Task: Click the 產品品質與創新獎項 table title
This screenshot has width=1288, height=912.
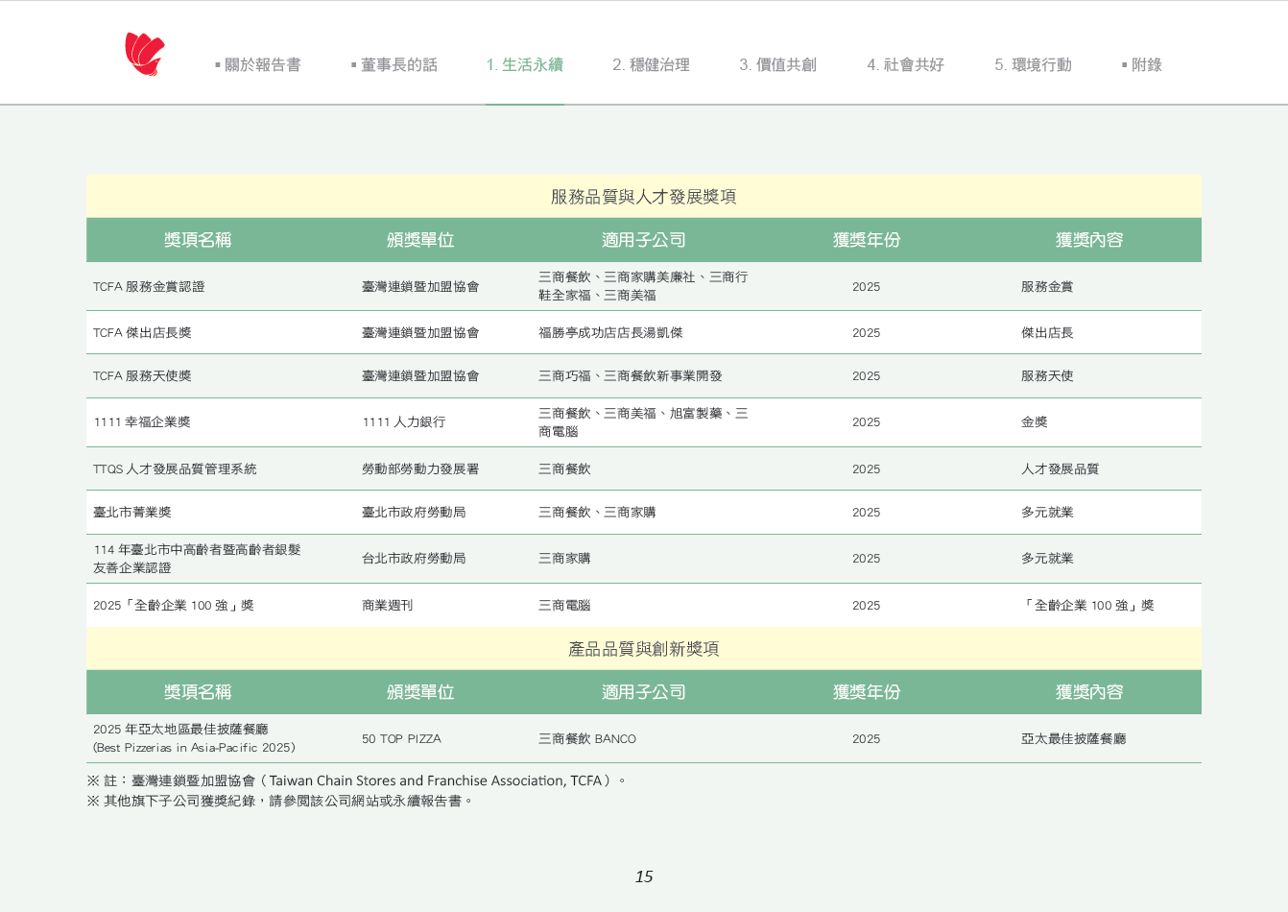Action: pos(644,649)
